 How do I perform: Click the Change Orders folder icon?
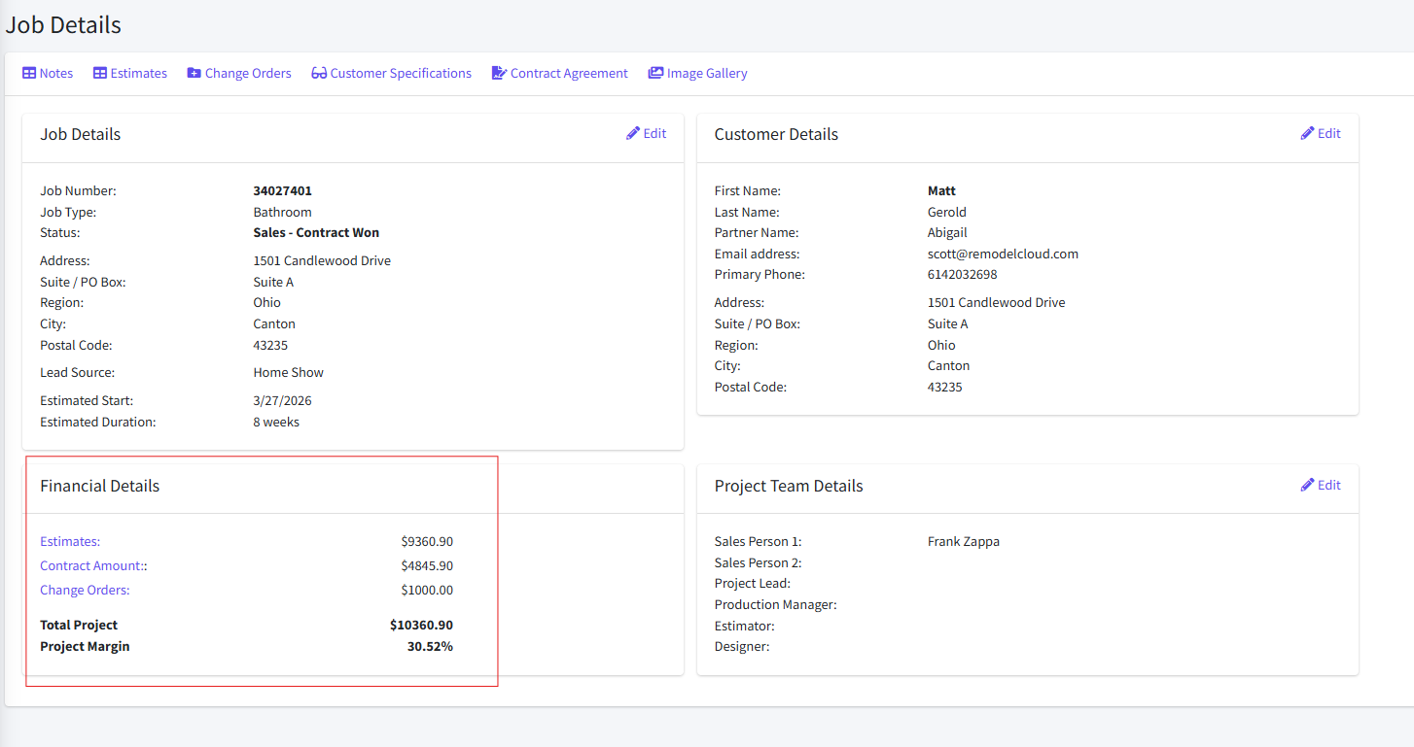tap(194, 74)
